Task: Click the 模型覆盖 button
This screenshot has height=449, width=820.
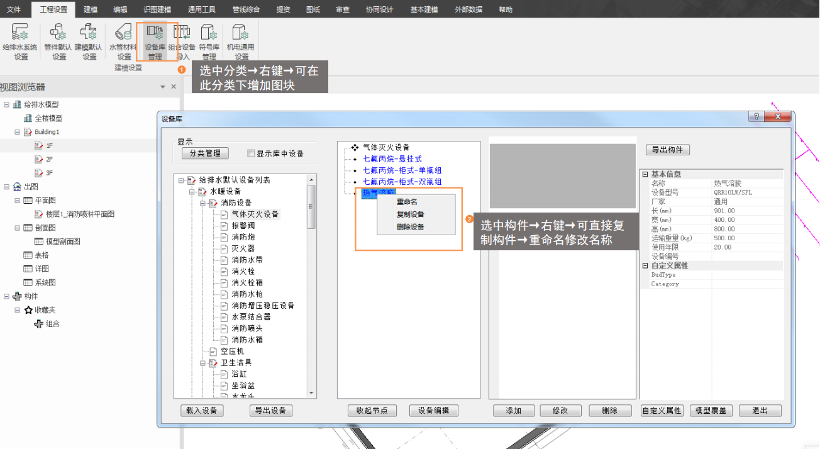Action: tap(711, 411)
